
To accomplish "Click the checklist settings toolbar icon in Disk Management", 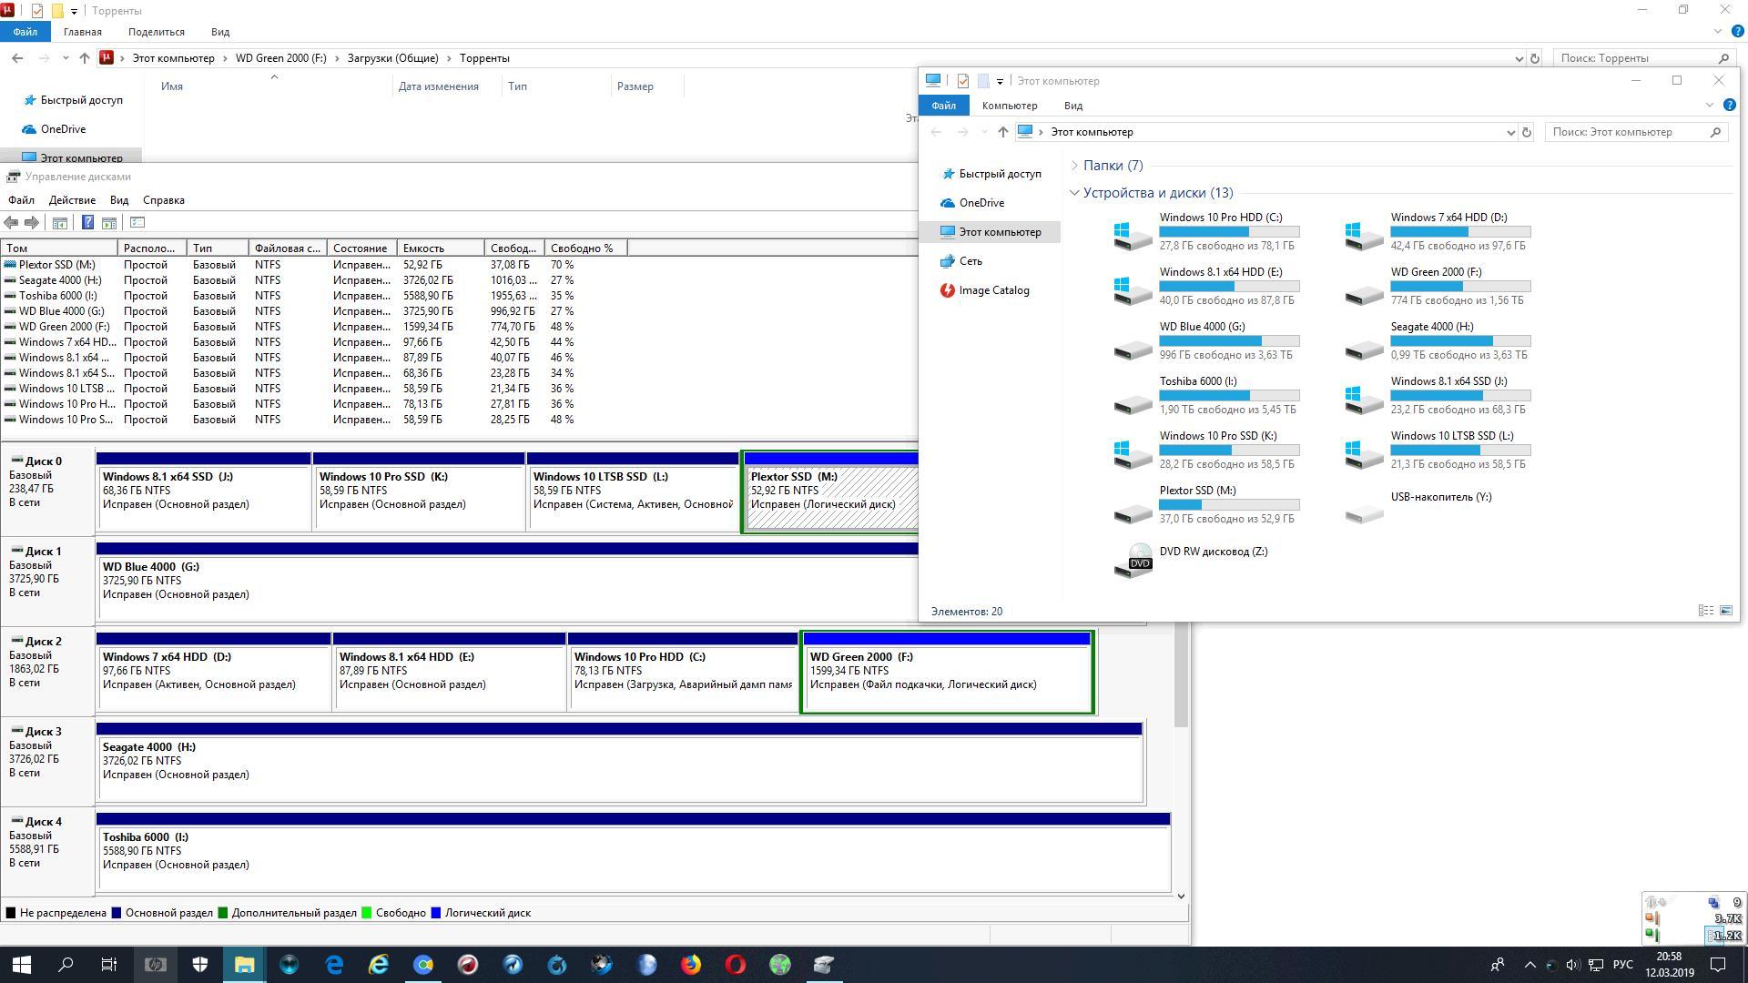I will [137, 223].
